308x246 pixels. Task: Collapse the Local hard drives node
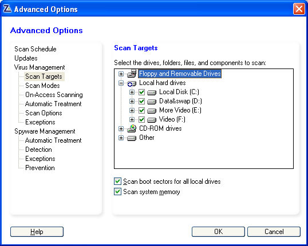click(121, 83)
